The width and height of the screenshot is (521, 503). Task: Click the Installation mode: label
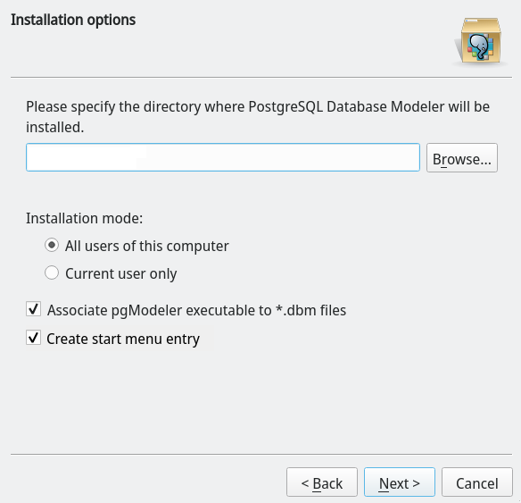tap(85, 219)
